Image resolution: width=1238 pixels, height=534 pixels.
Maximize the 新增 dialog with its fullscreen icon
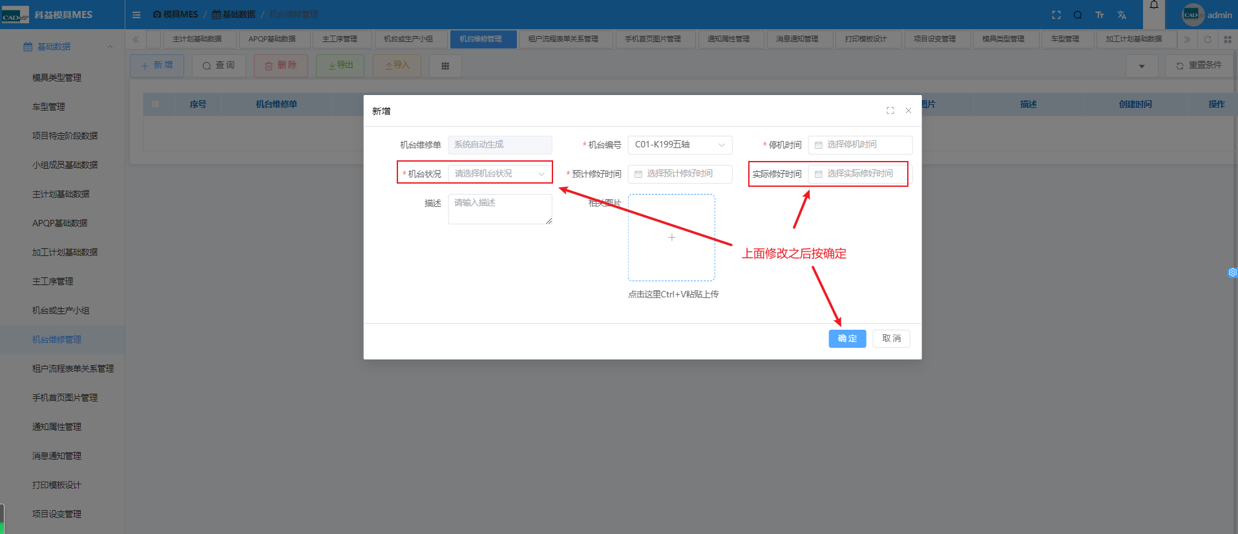890,111
